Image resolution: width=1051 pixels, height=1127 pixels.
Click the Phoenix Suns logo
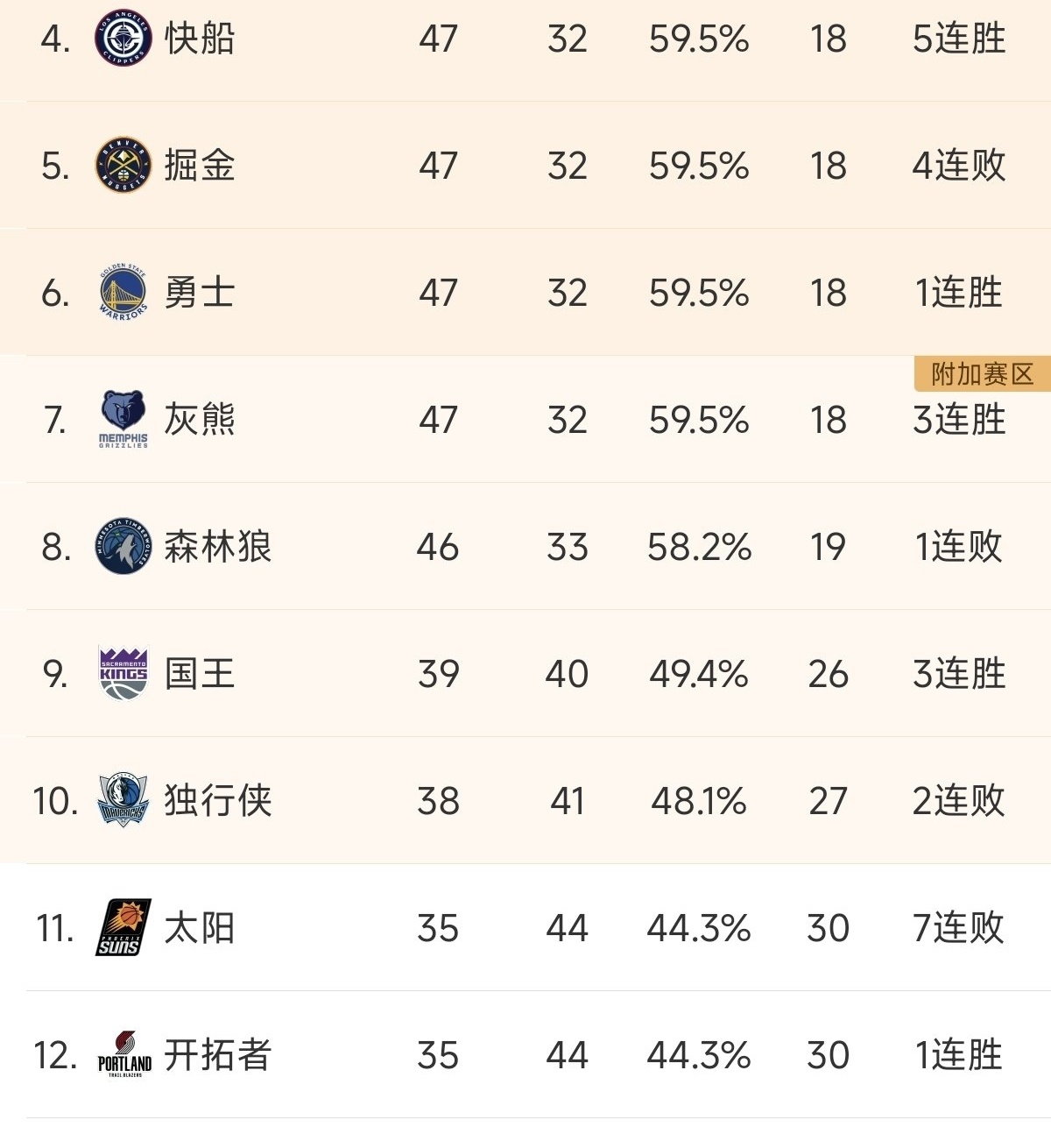coord(123,927)
